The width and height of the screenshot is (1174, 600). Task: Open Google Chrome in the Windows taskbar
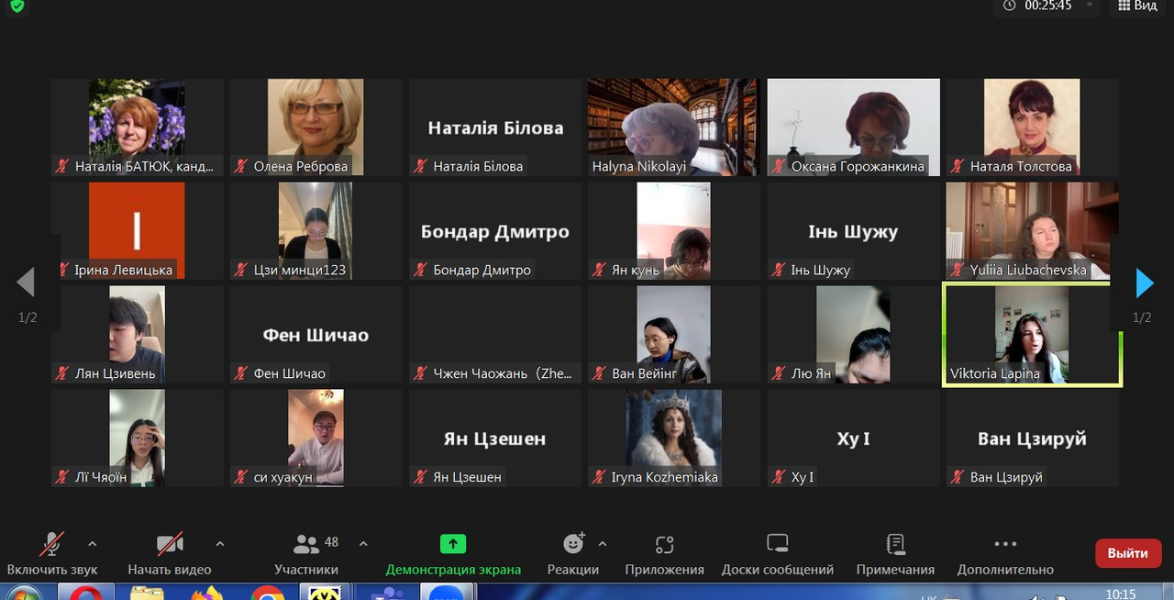[267, 594]
